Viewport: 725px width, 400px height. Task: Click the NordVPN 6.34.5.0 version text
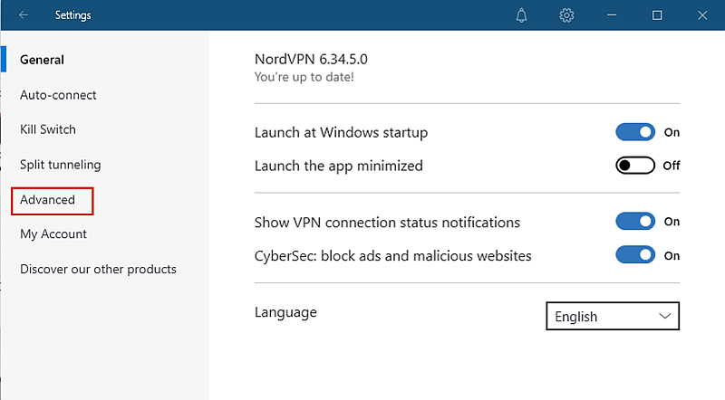pyautogui.click(x=311, y=59)
